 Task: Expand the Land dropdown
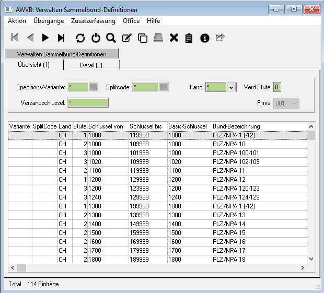point(231,87)
